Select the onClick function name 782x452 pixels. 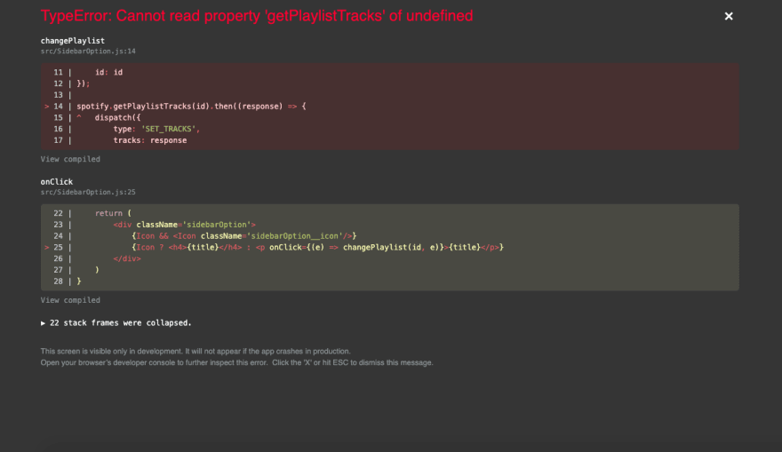tap(57, 182)
